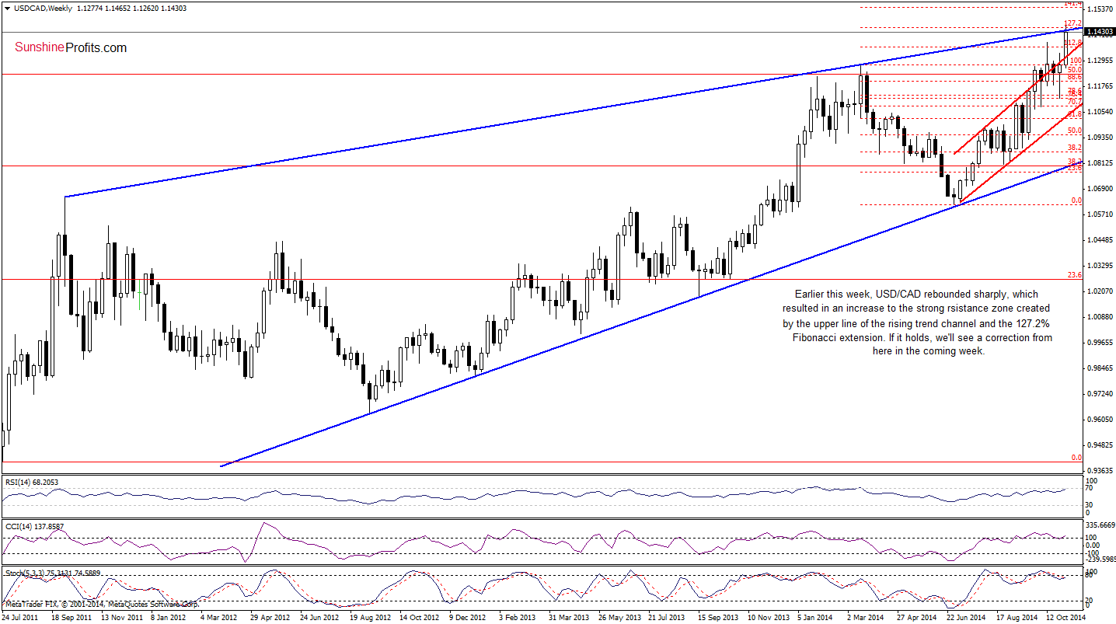Click the 8 Jan 2012 date label
Image resolution: width=1116 pixels, height=624 pixels.
pyautogui.click(x=168, y=616)
